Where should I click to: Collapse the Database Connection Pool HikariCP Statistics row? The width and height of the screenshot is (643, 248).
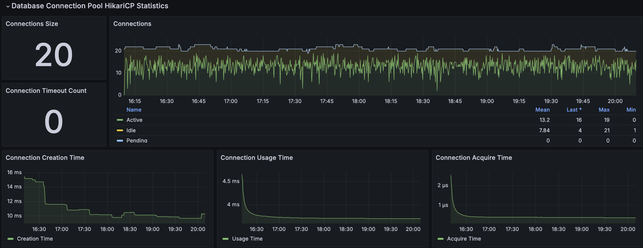(x=8, y=6)
